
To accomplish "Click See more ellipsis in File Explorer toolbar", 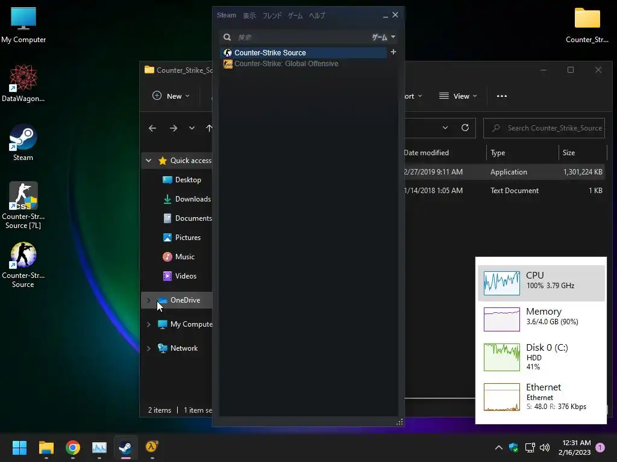I will (x=502, y=96).
